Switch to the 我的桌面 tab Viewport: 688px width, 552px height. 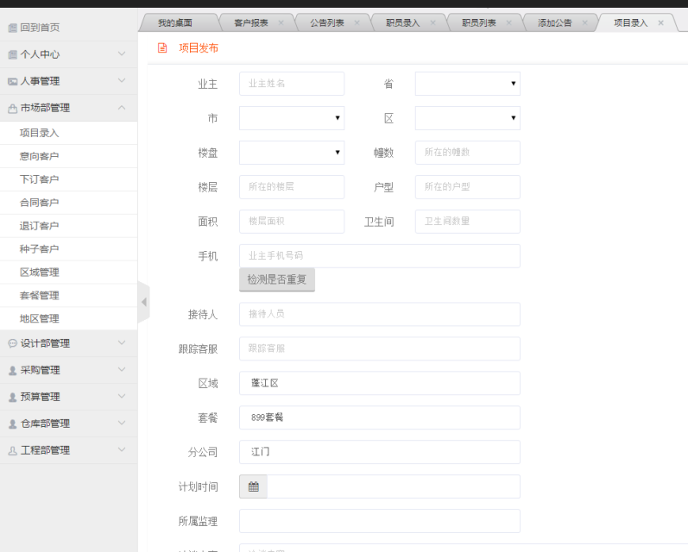click(x=175, y=23)
